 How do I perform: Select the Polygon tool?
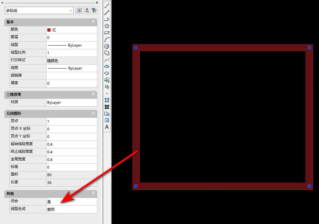[107, 26]
